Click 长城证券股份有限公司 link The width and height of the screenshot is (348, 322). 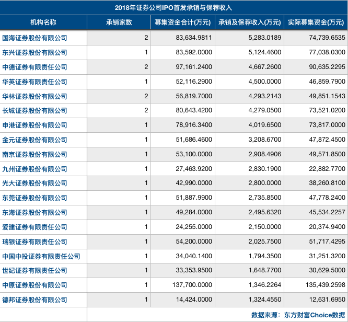34,111
